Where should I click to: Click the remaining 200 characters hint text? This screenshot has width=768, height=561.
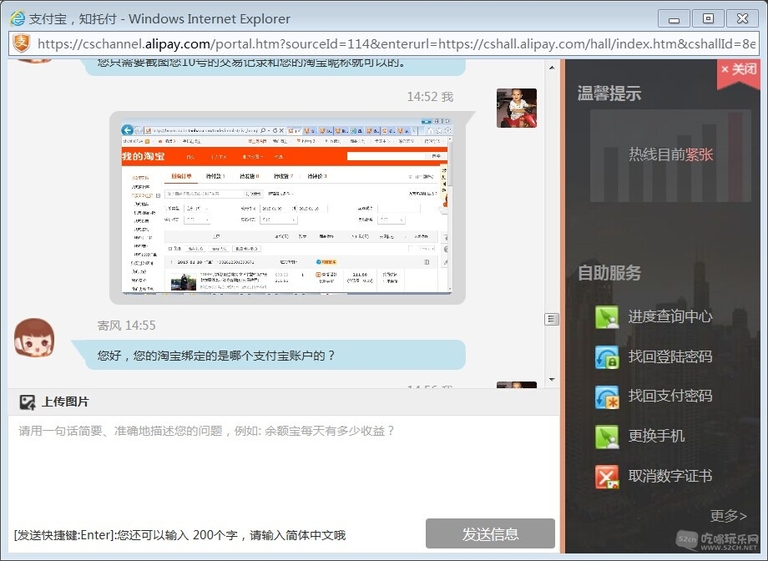(x=179, y=535)
